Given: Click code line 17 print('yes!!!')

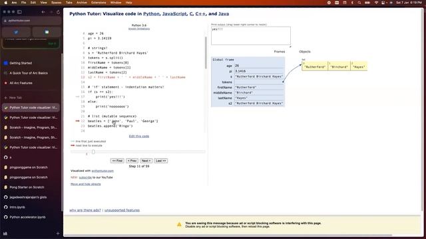Looking at the screenshot, I should click(x=110, y=97).
